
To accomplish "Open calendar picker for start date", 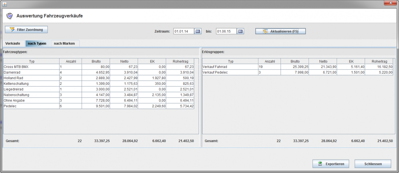I will [x=198, y=31].
